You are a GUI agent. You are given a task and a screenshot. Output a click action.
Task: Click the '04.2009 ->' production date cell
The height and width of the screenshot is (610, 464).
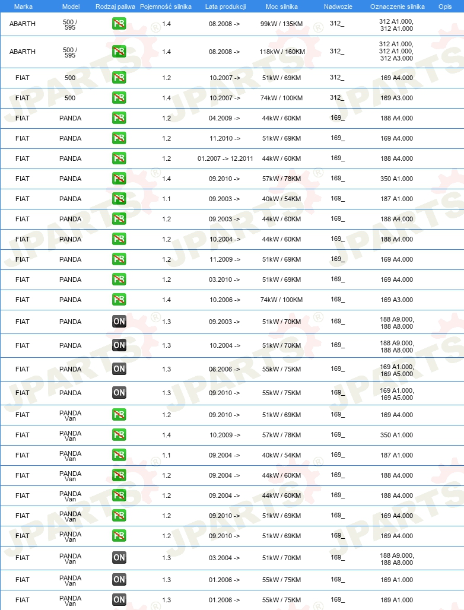click(224, 118)
